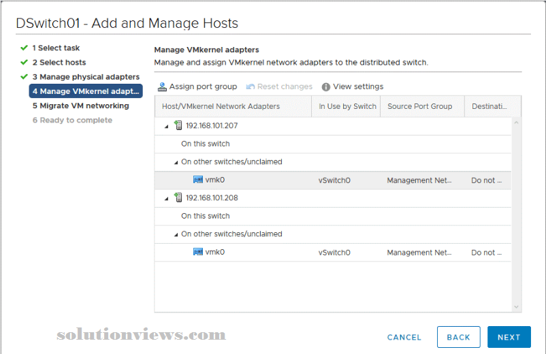Click the table scrollbar up arrow
The width and height of the screenshot is (546, 354).
pos(516,123)
